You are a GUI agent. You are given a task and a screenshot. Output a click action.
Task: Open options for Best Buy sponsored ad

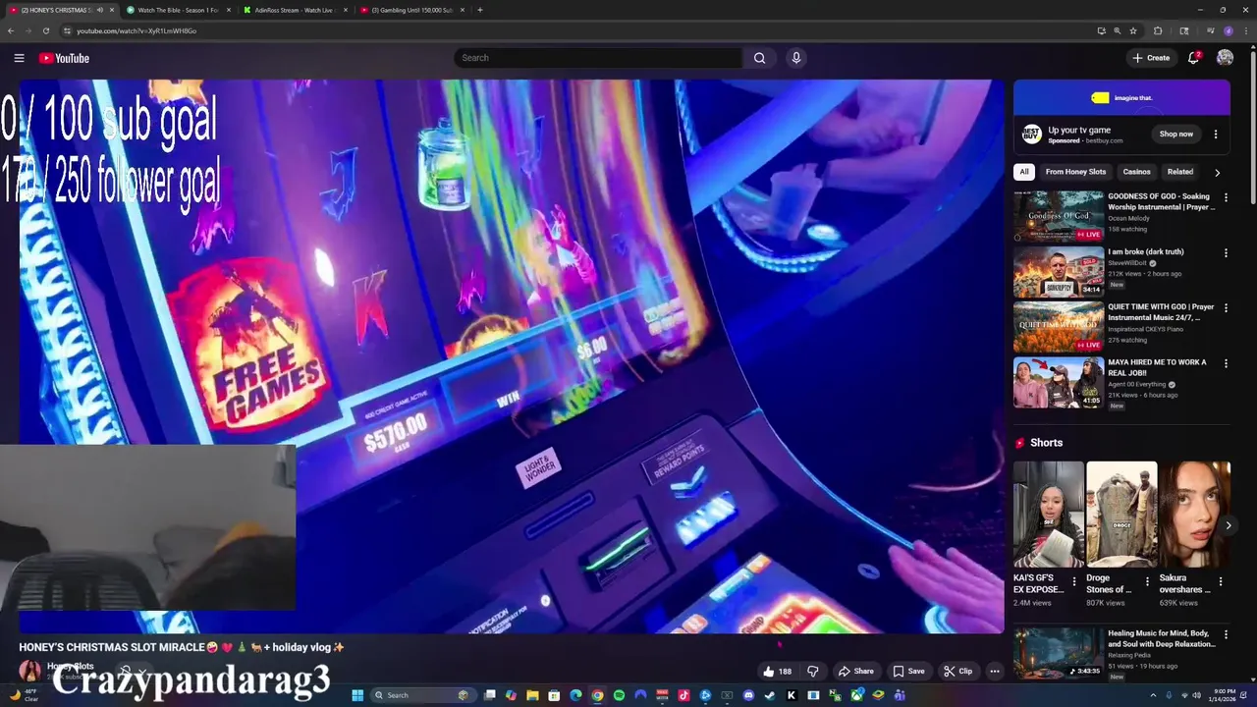(x=1216, y=135)
